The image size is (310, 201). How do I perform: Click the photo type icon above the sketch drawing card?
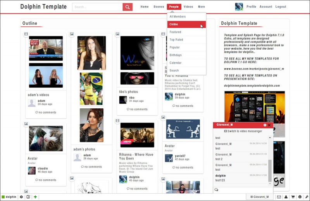coord(72,178)
